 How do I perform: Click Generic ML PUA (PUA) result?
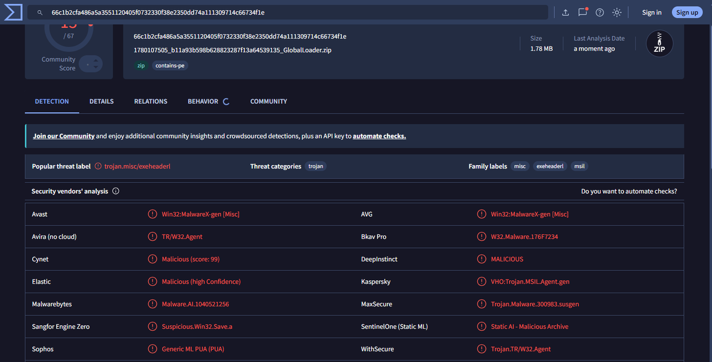(x=193, y=349)
